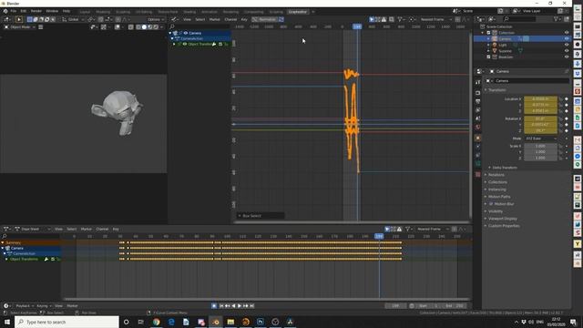Expand the Relations panel
Image resolution: width=583 pixels, height=328 pixels.
(496, 175)
